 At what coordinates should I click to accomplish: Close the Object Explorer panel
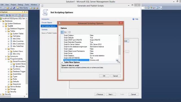tap(27, 12)
